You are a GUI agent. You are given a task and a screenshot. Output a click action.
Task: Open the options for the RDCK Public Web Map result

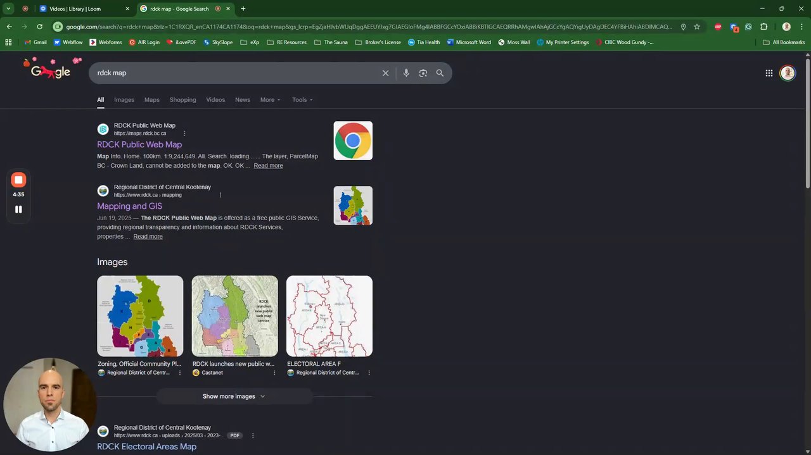(x=184, y=134)
